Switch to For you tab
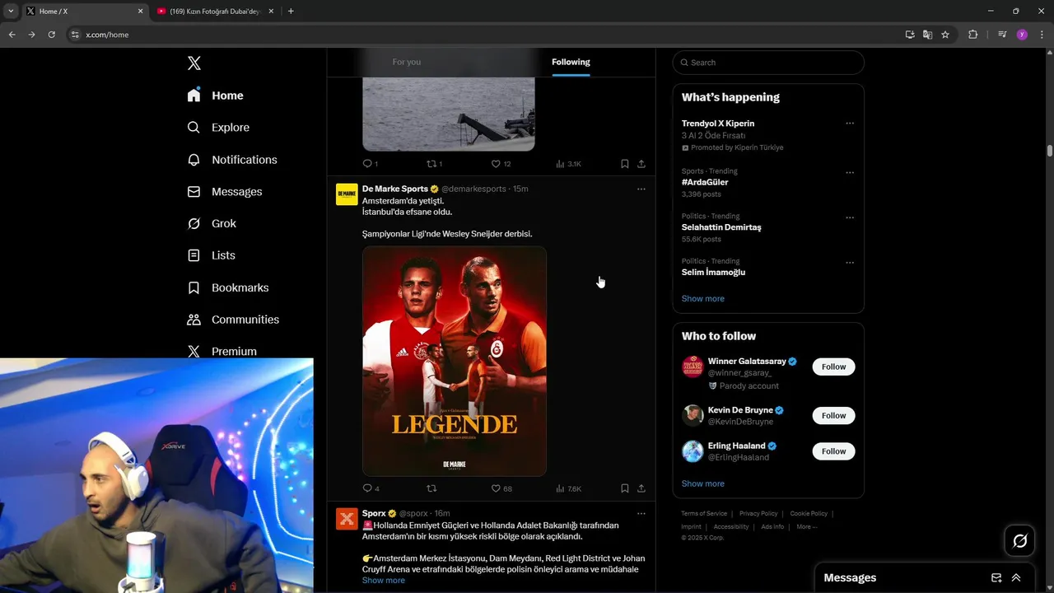This screenshot has width=1054, height=593. click(407, 62)
